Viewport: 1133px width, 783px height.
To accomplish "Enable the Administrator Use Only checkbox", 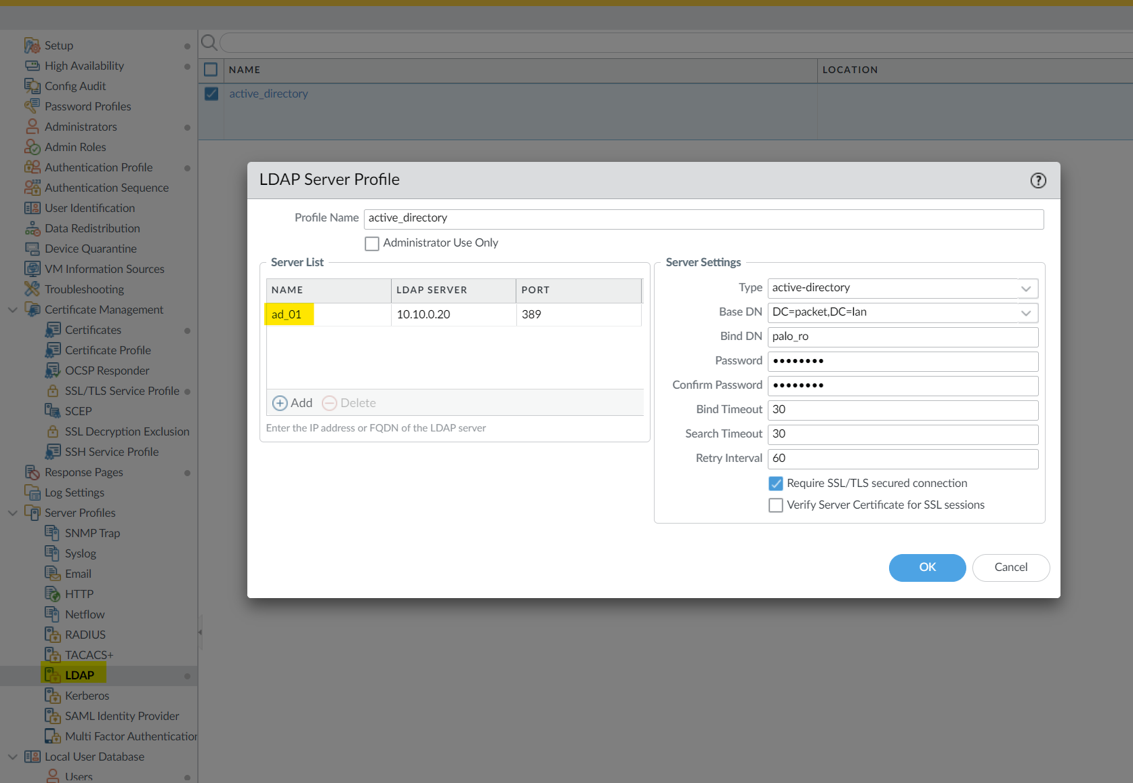I will pos(371,243).
